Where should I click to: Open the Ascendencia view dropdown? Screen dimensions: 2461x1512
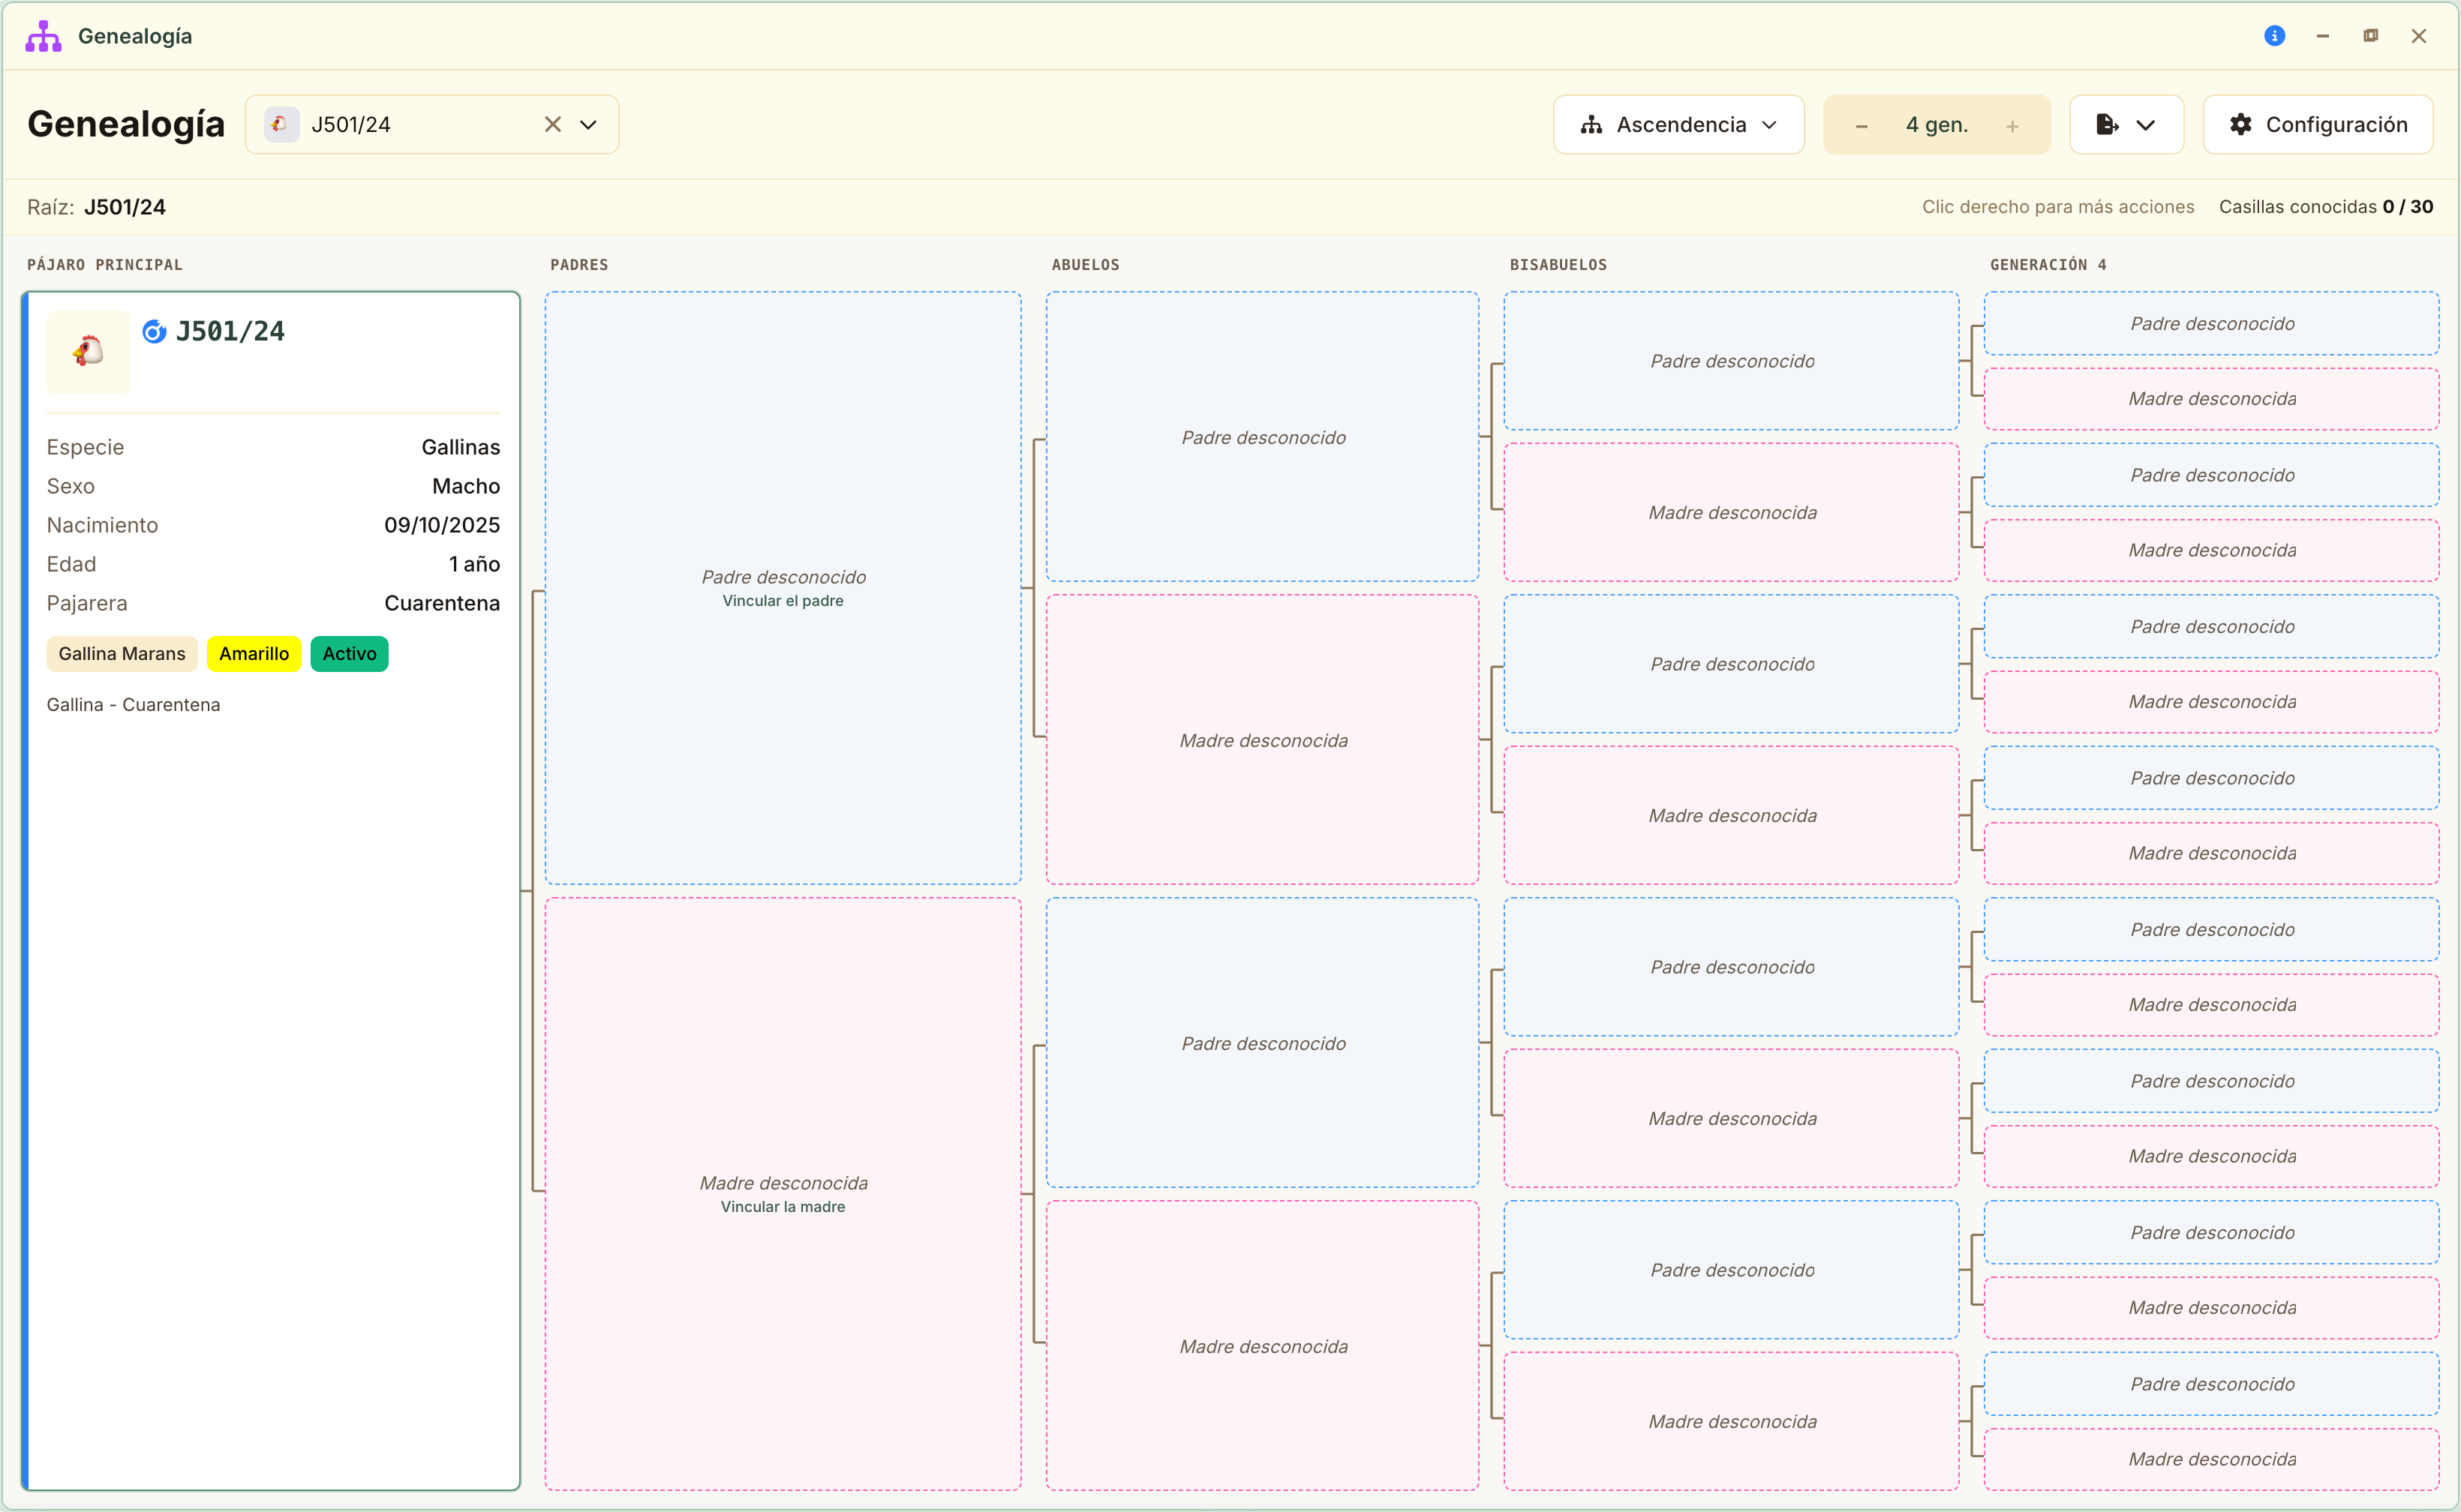tap(1678, 124)
